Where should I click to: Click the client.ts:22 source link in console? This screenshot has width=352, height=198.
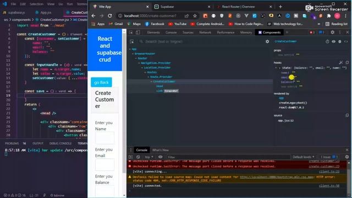(x=329, y=172)
